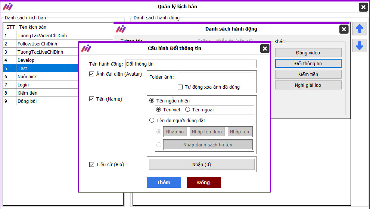Disable the Tiểu sử (Bio) checkbox

[x=92, y=164]
